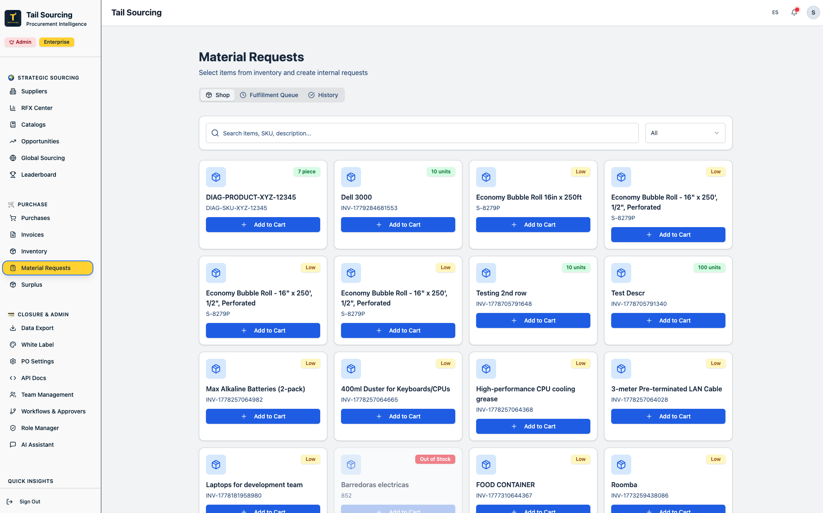This screenshot has width=823, height=513.
Task: Switch to Fulfillment Queue tab
Action: (269, 95)
